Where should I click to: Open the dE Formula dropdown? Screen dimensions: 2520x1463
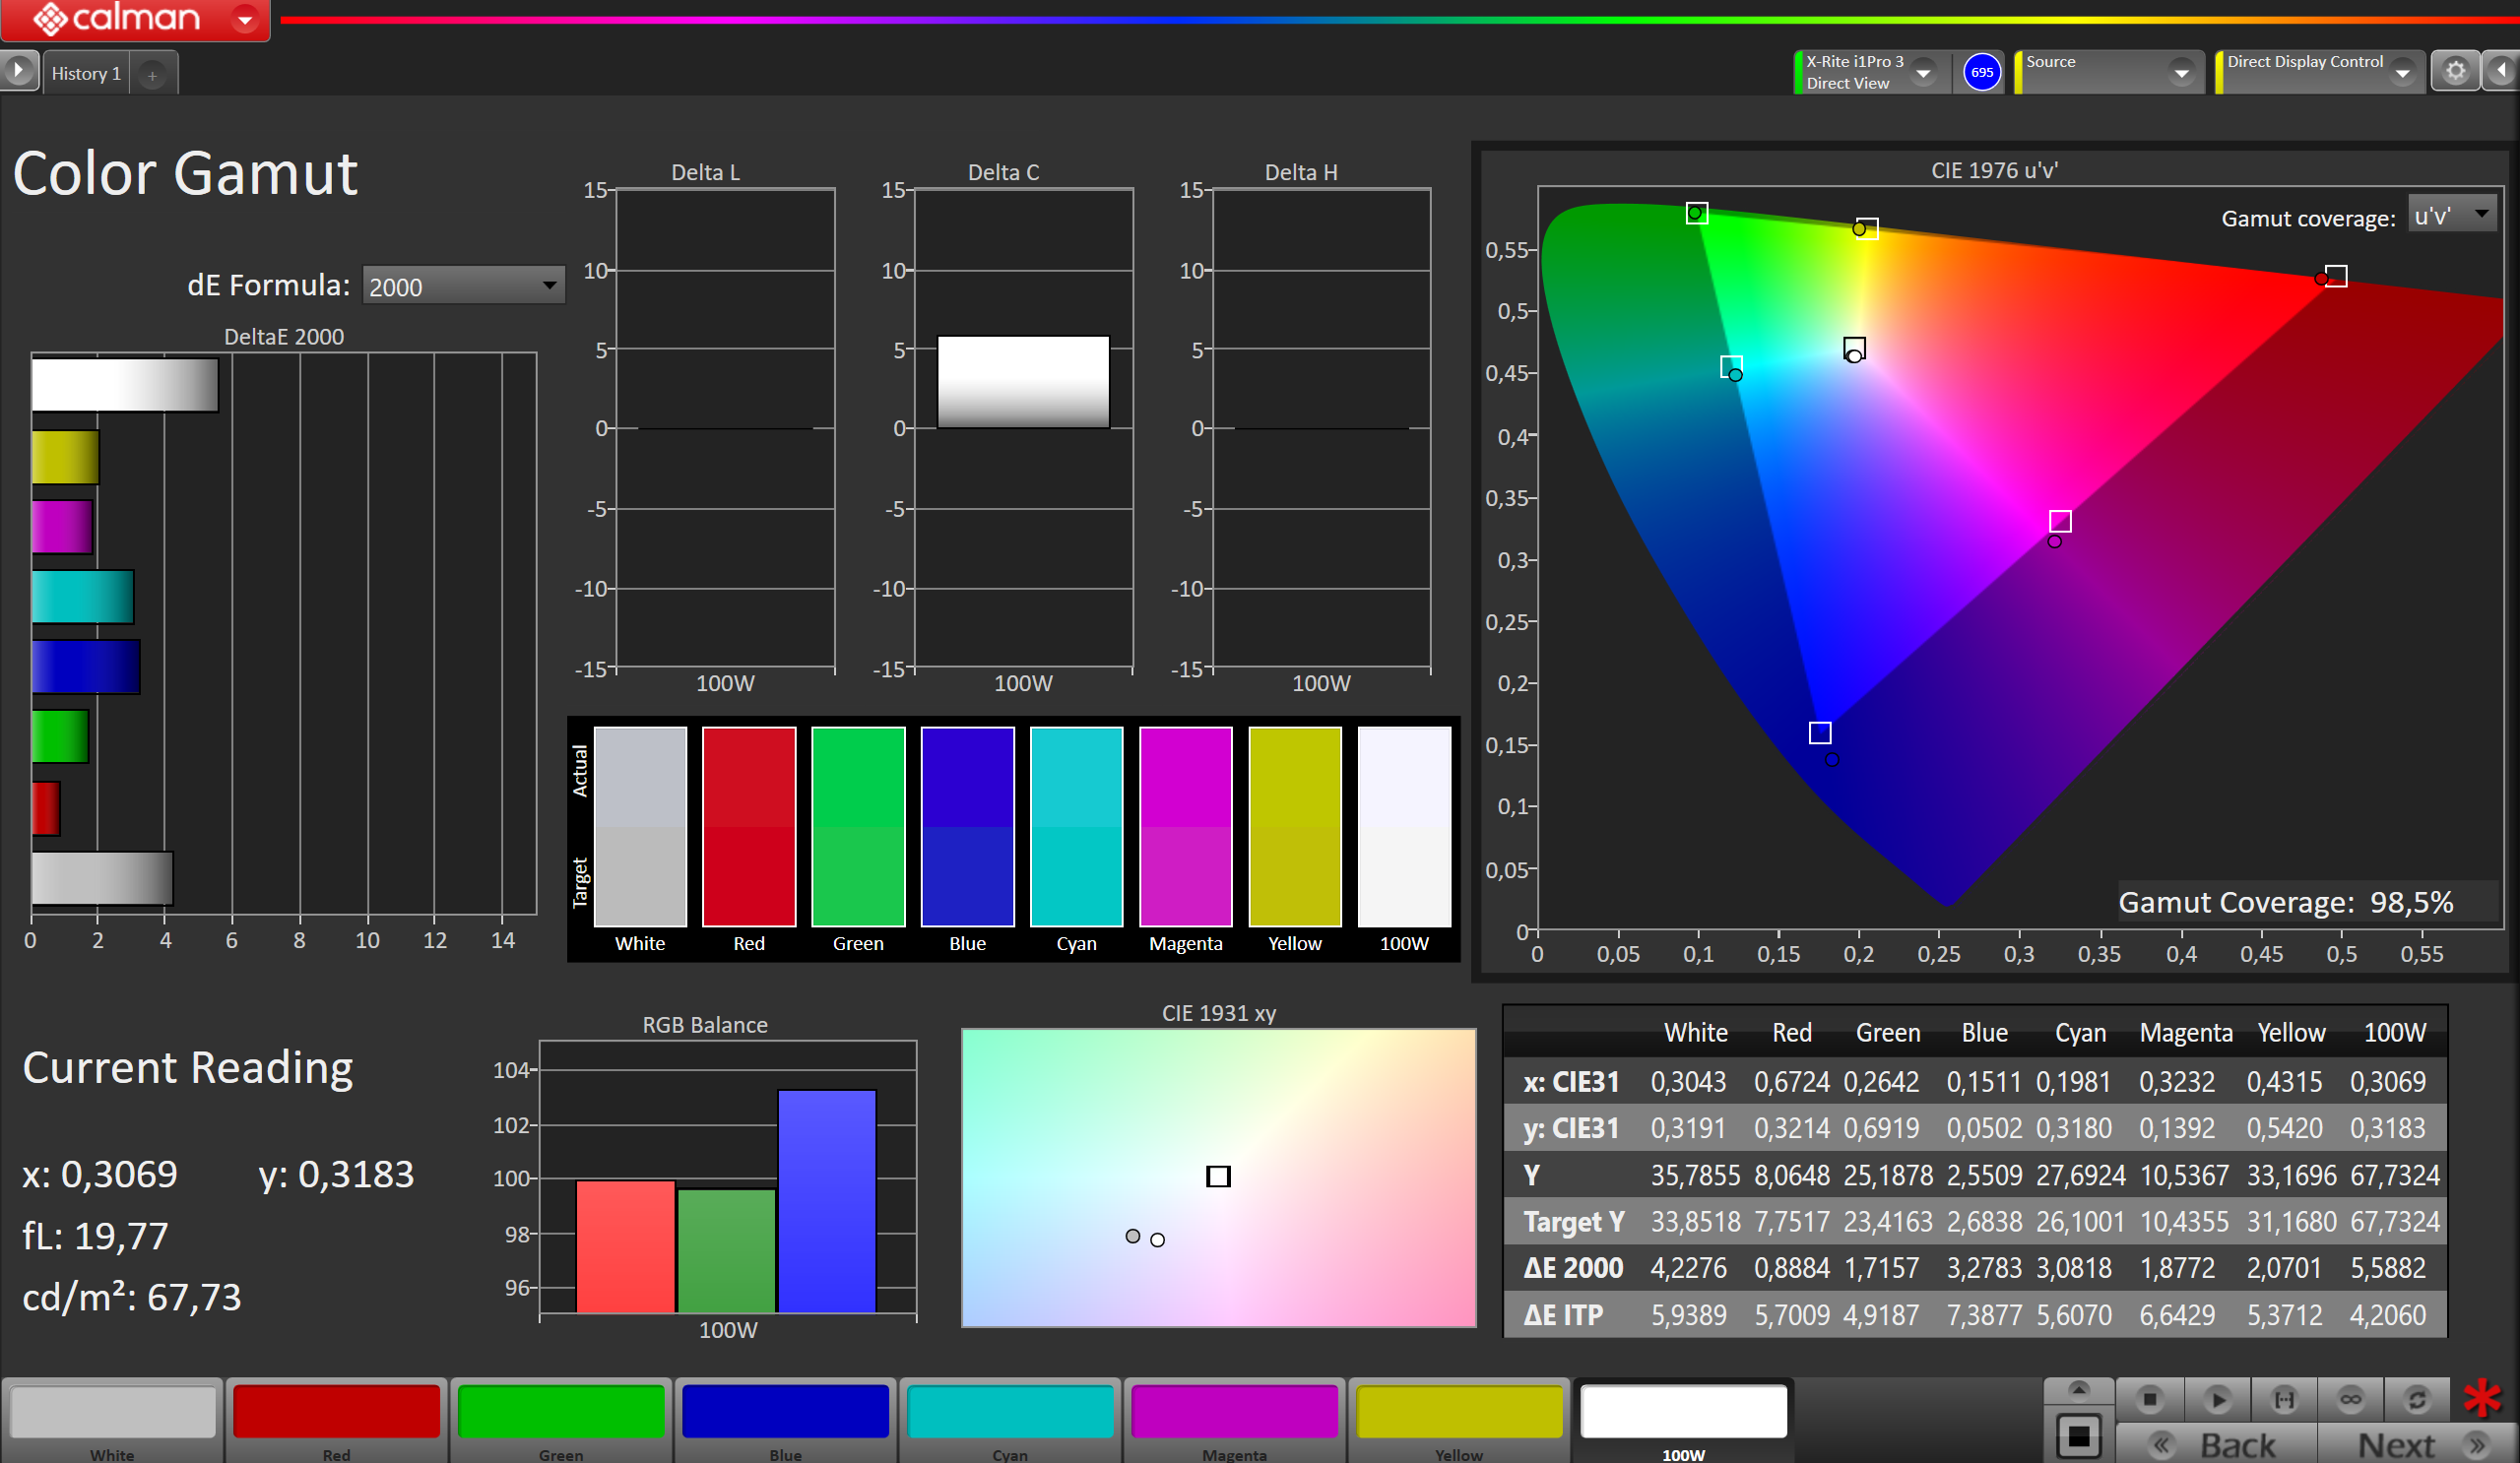pyautogui.click(x=463, y=286)
